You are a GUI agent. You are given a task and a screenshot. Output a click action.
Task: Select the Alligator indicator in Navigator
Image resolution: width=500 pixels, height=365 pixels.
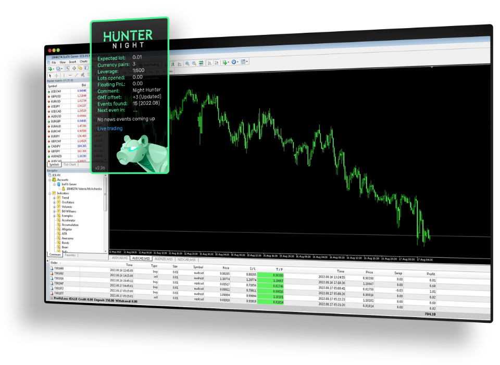pos(67,230)
